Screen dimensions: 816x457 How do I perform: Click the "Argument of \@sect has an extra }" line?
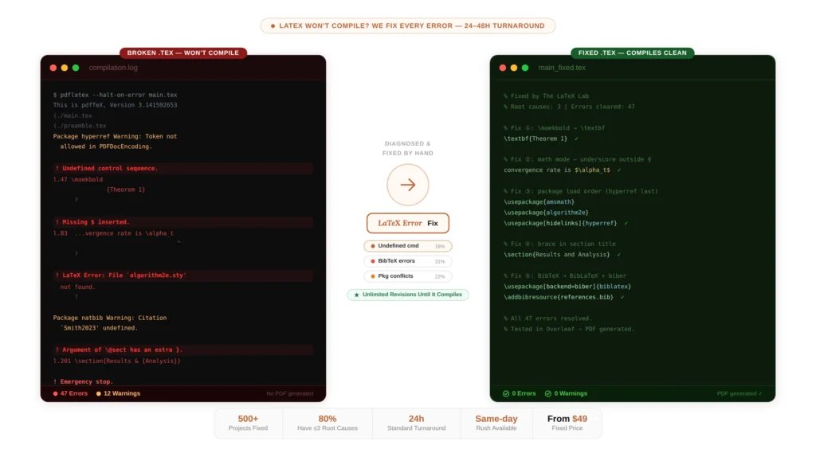[182, 350]
